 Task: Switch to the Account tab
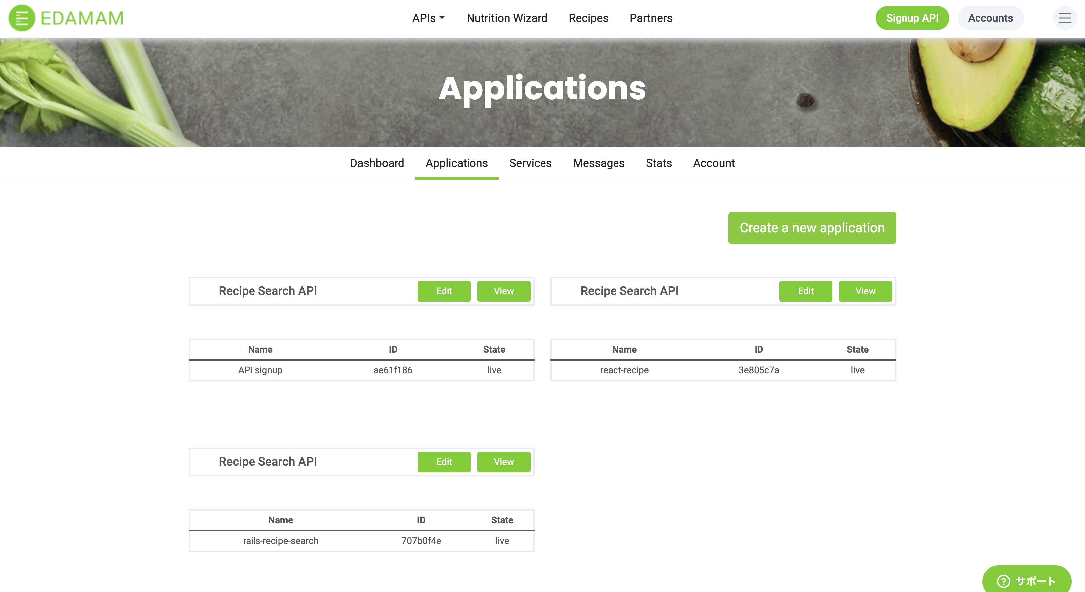point(713,163)
